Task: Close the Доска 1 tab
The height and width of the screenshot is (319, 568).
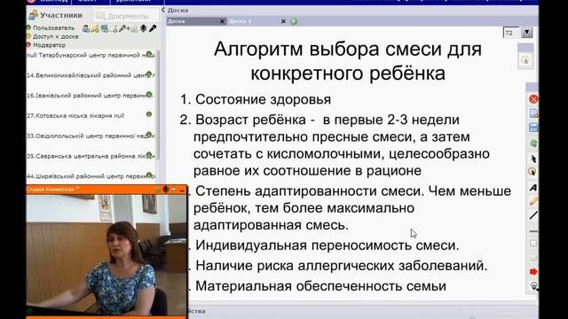Action: [283, 21]
